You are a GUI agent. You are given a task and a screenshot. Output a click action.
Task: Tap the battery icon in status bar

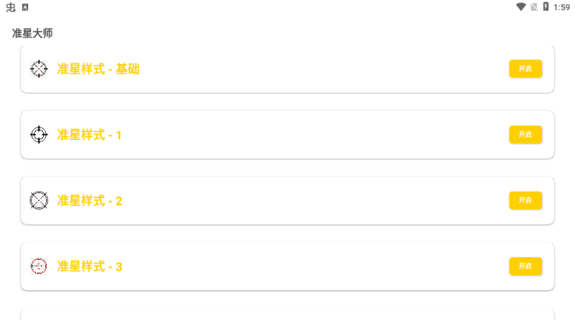(x=546, y=7)
